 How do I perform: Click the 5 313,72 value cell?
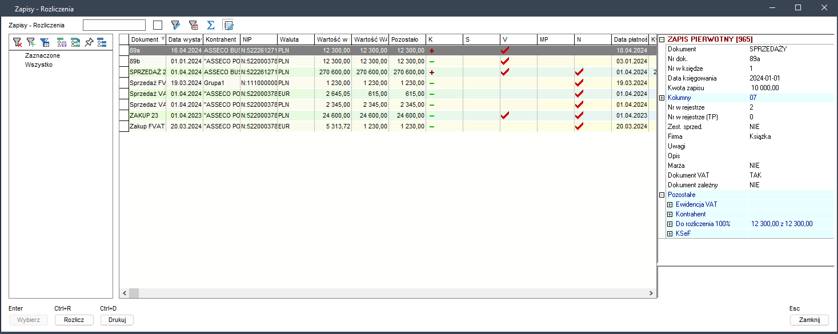tap(332, 126)
